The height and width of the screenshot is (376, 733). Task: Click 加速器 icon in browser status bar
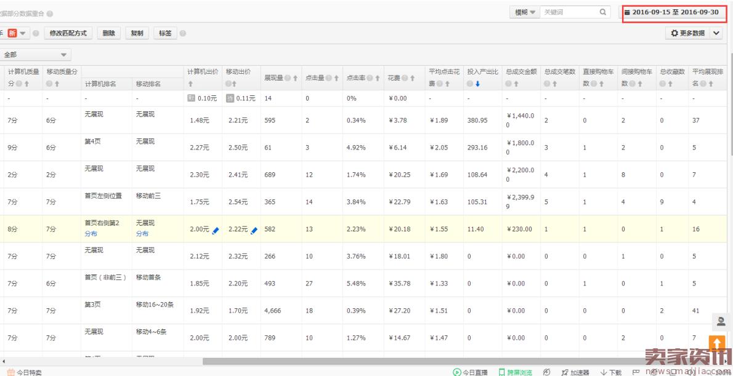(575, 372)
